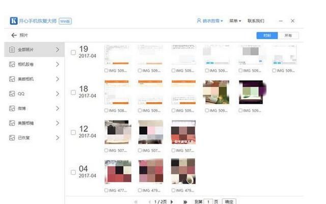Expand the 微博 category chevron
Image resolution: width=326 pixels, height=204 pixels.
coord(58,108)
